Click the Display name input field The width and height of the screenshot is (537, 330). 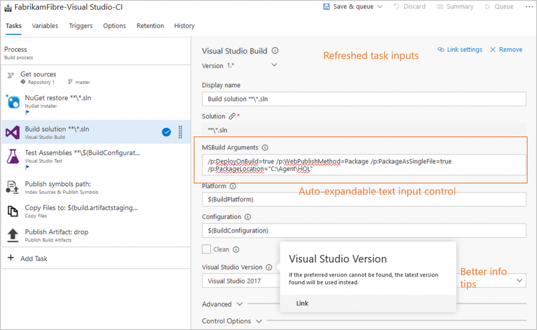(364, 99)
